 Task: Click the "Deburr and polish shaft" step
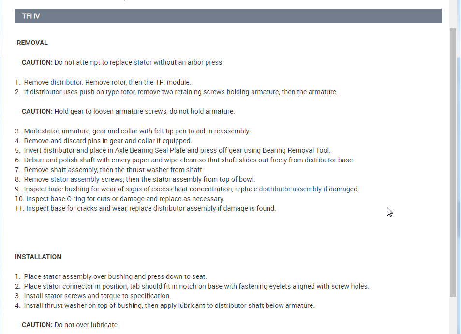tap(189, 160)
